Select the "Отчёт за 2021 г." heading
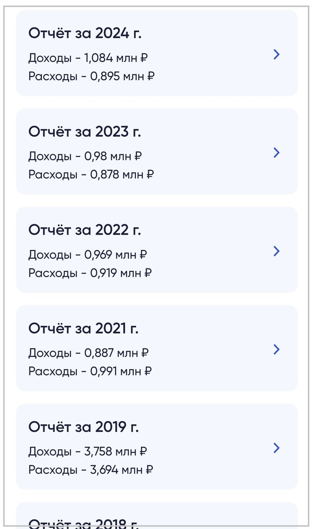The height and width of the screenshot is (529, 314). (x=83, y=328)
